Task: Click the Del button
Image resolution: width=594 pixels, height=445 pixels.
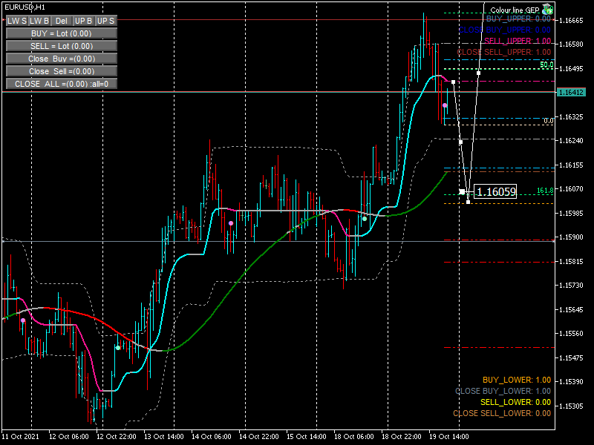Action: (62, 21)
